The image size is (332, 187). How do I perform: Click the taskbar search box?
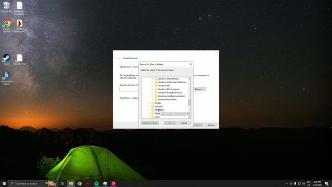click(x=33, y=183)
